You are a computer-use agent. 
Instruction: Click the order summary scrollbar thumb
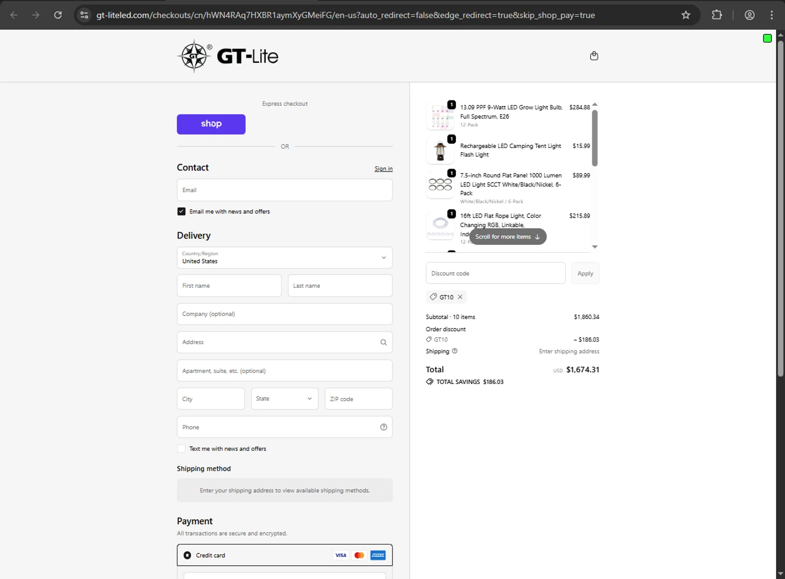(595, 138)
